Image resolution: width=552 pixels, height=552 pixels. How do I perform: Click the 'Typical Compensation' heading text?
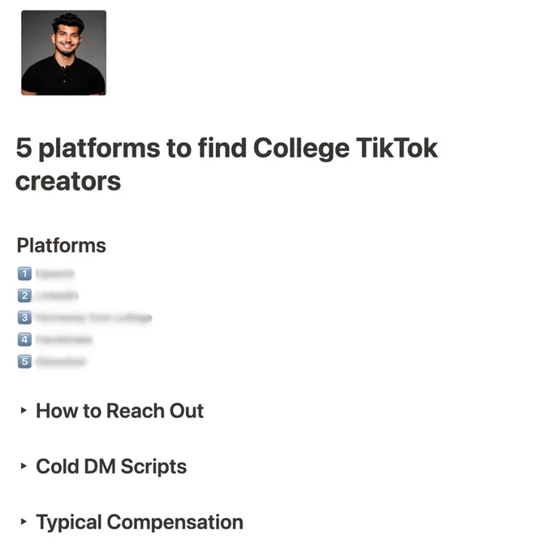coord(140,522)
